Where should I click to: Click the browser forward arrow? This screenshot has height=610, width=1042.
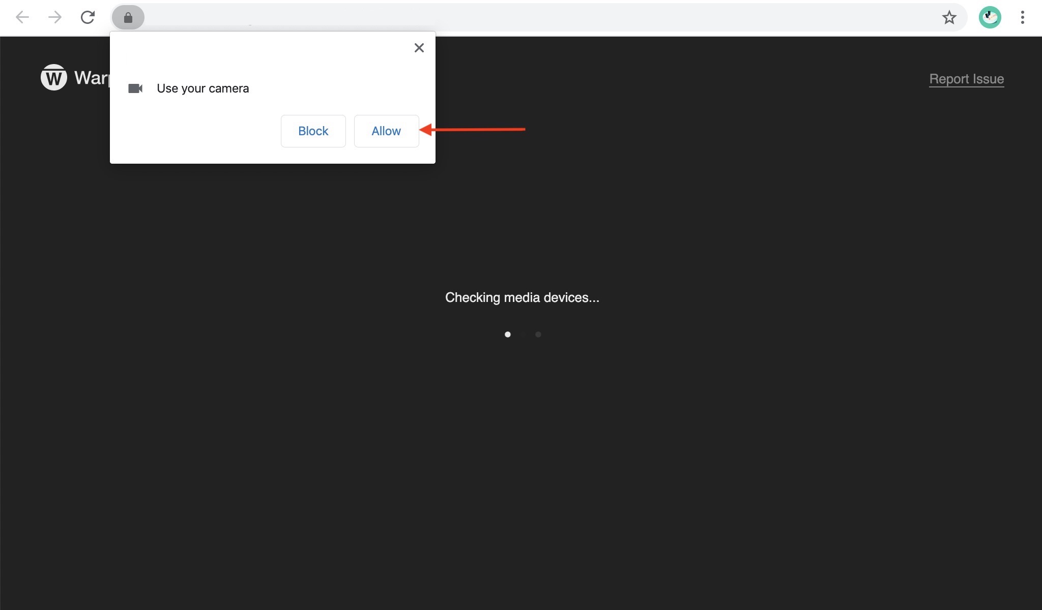[54, 17]
